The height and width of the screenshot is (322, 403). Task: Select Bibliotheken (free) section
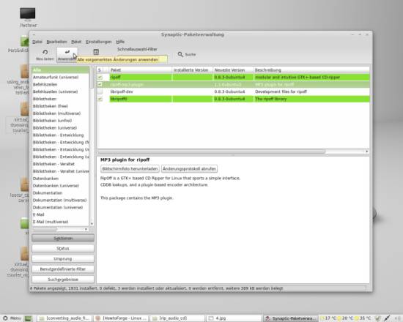tap(60, 106)
